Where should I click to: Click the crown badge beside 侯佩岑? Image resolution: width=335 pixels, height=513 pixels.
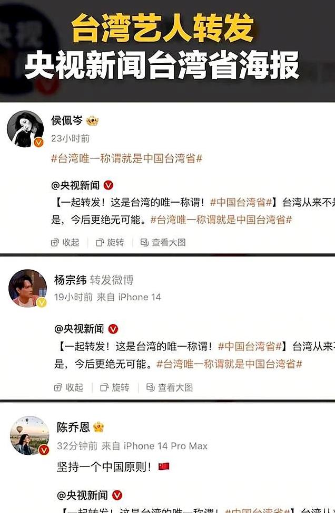[x=92, y=121]
